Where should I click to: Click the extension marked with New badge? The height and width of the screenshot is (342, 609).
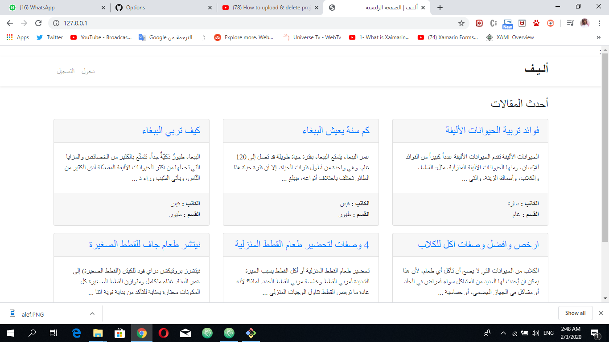point(507,22)
